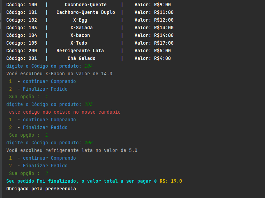Select the 'X-Salada' item name
Image resolution: width=265 pixels, height=198 pixels.
click(x=82, y=28)
